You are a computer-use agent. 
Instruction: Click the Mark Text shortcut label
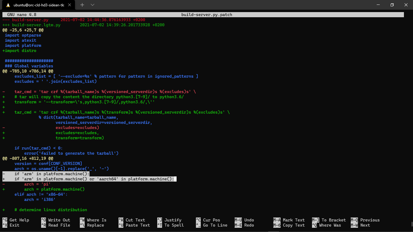coord(294,220)
